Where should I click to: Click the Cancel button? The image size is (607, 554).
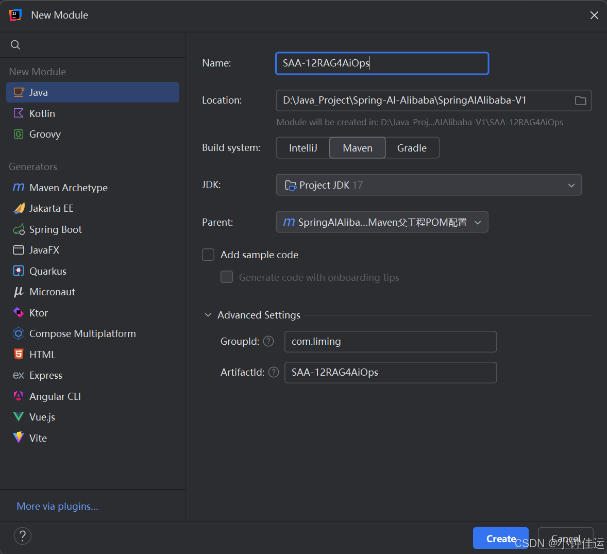[x=566, y=538]
